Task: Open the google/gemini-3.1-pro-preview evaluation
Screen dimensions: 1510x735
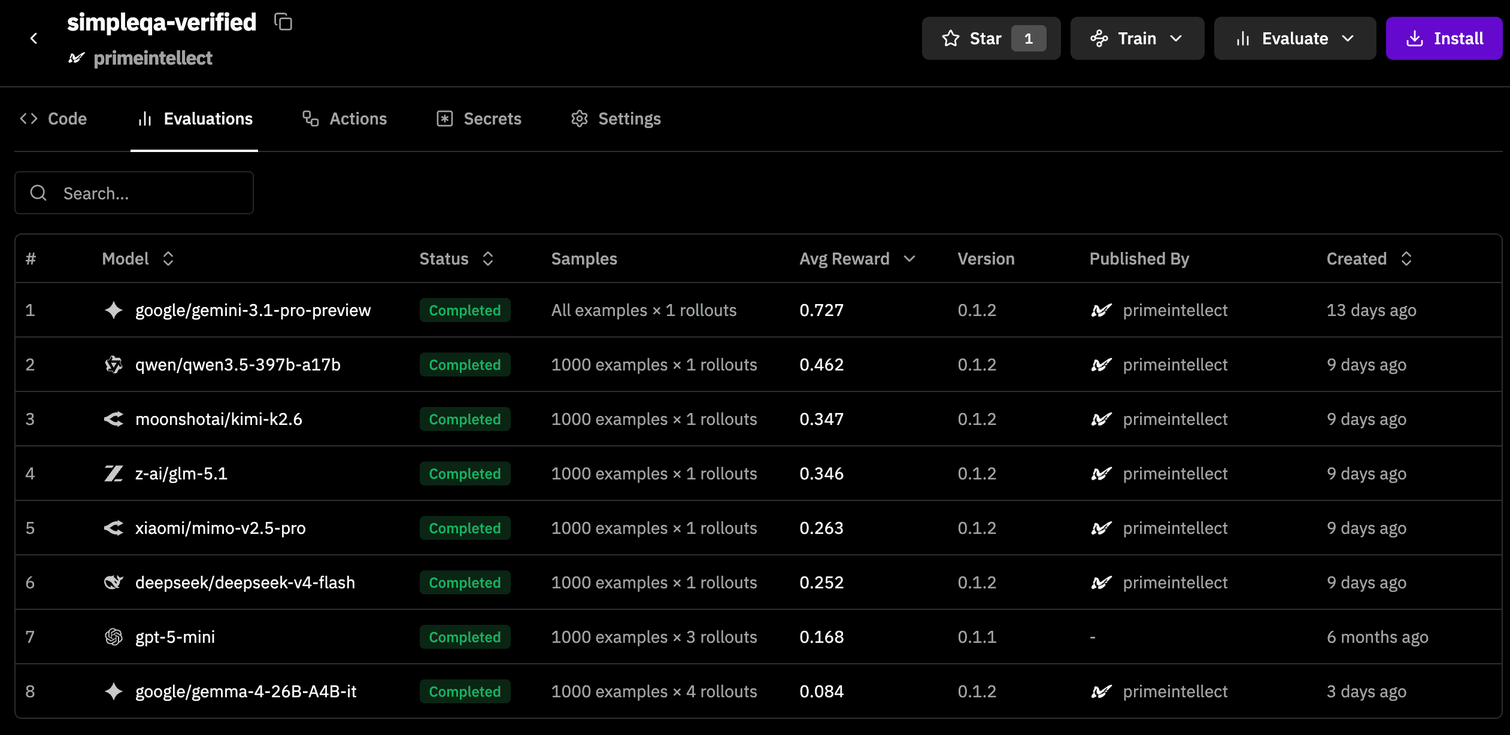Action: point(253,310)
